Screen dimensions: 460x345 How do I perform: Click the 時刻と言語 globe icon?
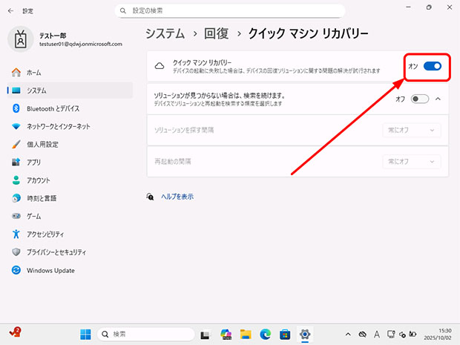[x=16, y=198]
